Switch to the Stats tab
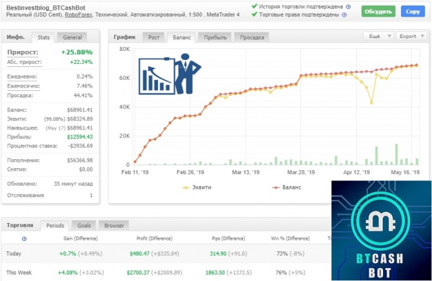 click(x=44, y=37)
